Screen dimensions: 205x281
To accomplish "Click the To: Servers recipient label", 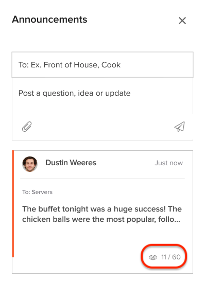I will (x=37, y=192).
